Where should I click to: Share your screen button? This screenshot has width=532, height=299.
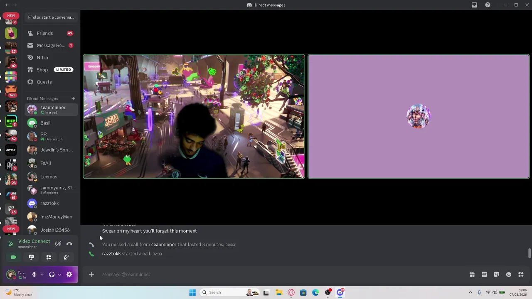click(x=31, y=257)
